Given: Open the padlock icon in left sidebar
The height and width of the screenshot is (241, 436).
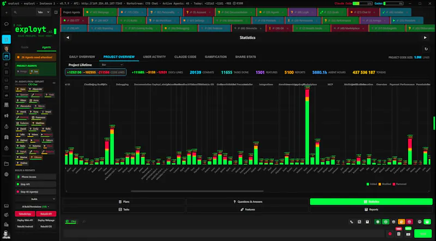Looking at the screenshot, I should coord(7,149).
